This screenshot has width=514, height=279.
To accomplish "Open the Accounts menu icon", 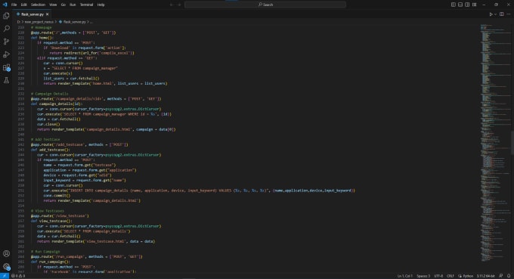I will tap(6, 253).
